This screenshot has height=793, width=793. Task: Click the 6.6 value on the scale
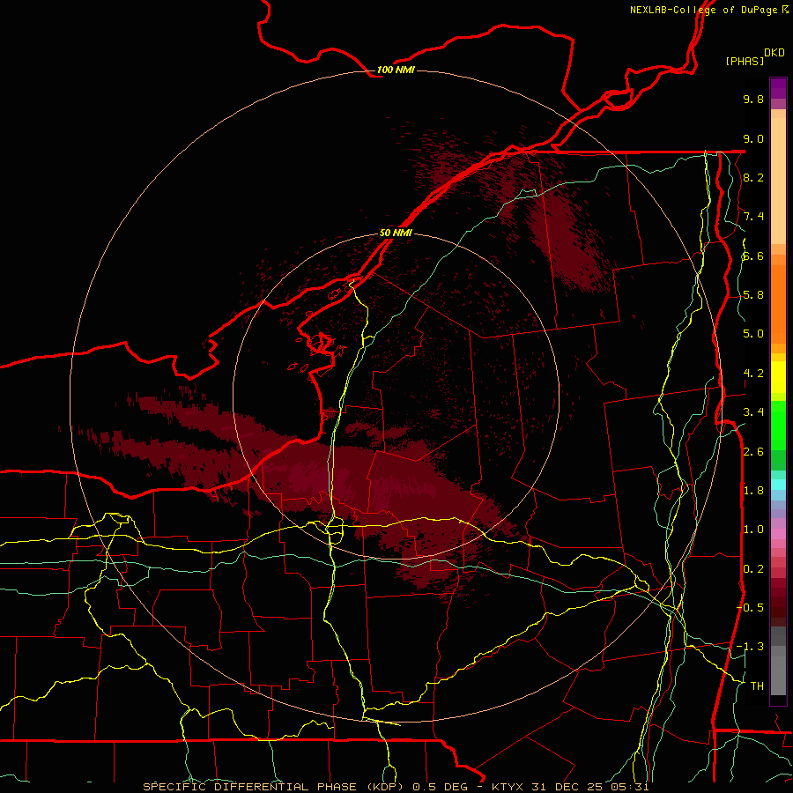tap(753, 256)
